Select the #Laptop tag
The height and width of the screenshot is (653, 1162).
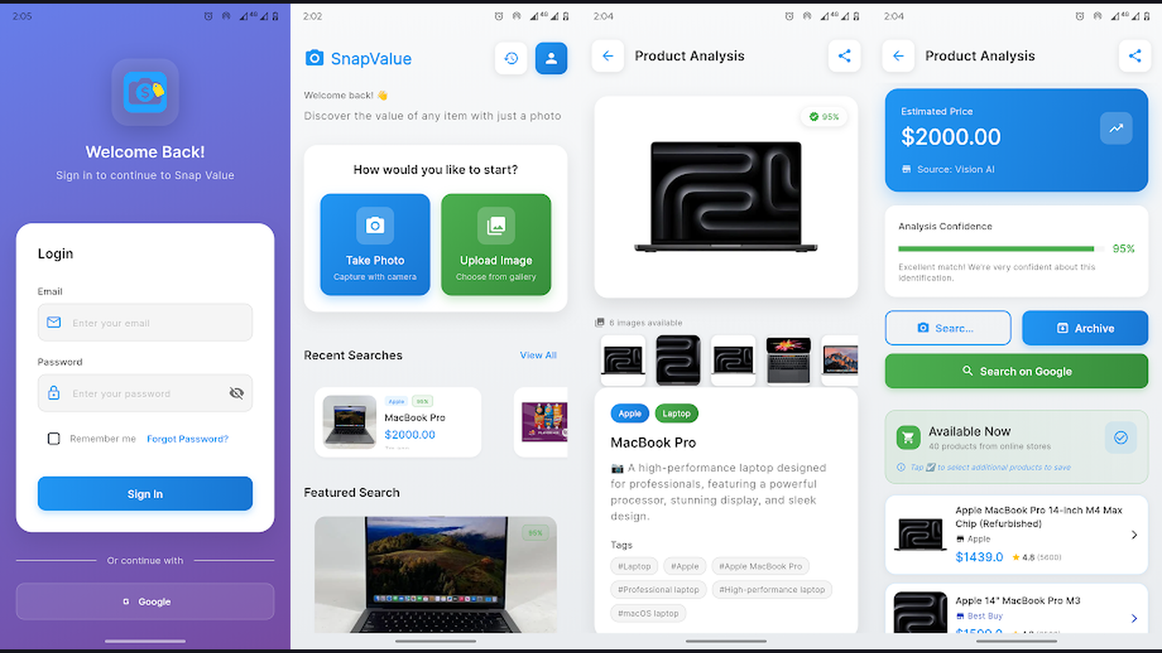pos(634,566)
